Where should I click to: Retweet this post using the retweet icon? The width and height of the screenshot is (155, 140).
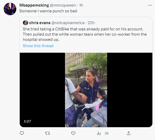[47, 133]
